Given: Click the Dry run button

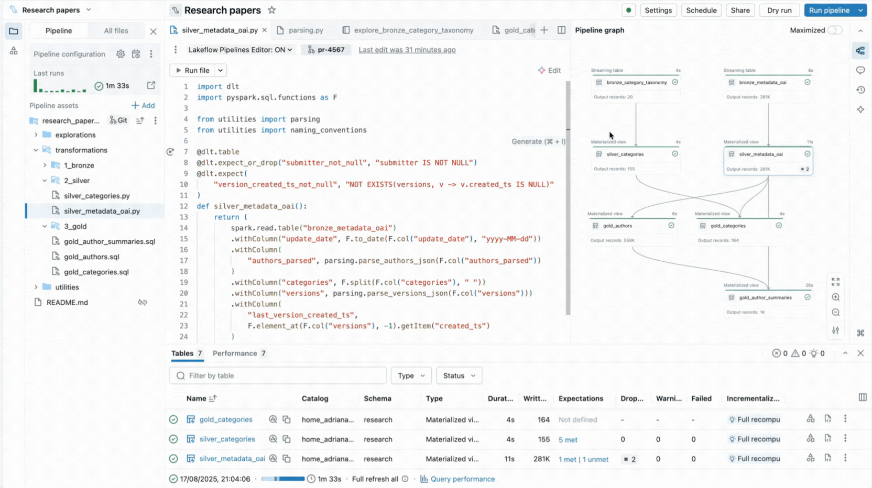Looking at the screenshot, I should [x=779, y=10].
